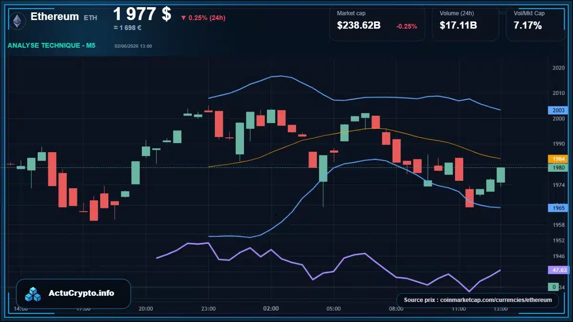Click the 02:00 time axis label
Screen dimensions: 573x322
271,309
